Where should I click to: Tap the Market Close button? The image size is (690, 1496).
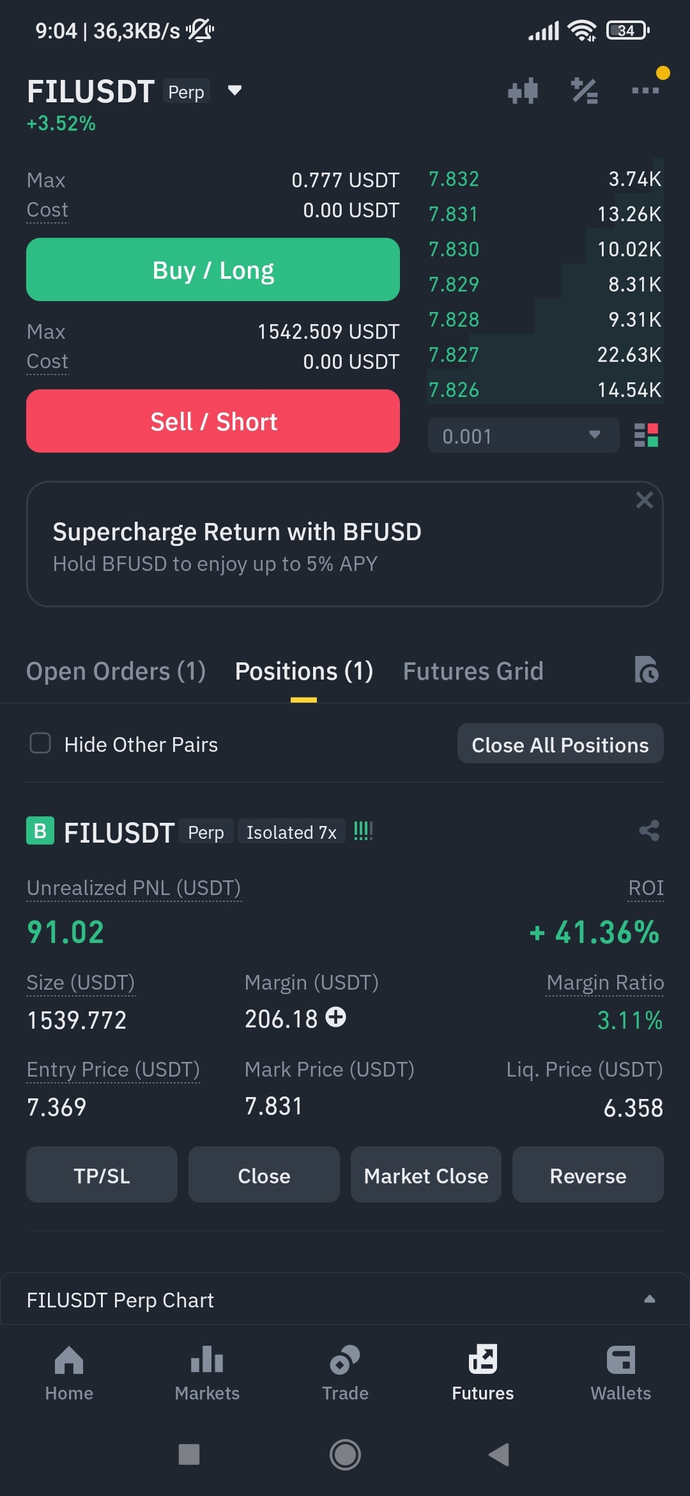[425, 1175]
